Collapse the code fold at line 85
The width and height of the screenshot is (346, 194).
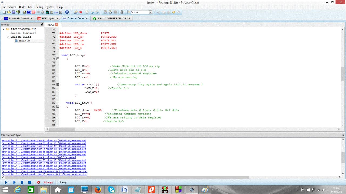point(58,85)
